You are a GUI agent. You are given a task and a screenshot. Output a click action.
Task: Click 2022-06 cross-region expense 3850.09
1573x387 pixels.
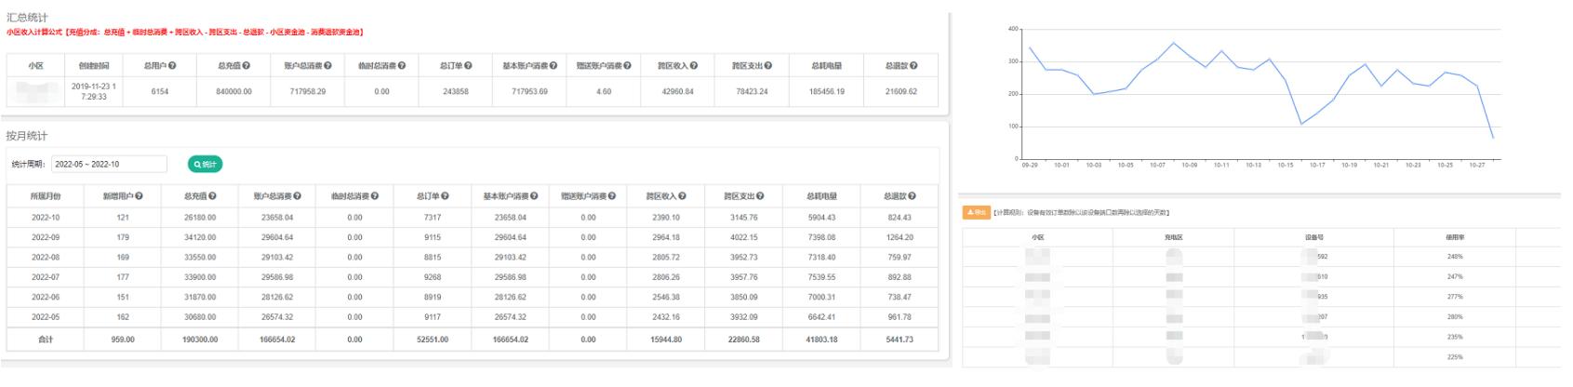(x=744, y=298)
